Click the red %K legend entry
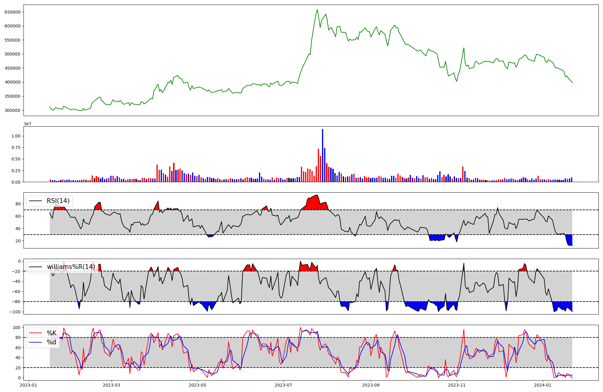Image resolution: width=603 pixels, height=392 pixels. pyautogui.click(x=51, y=333)
